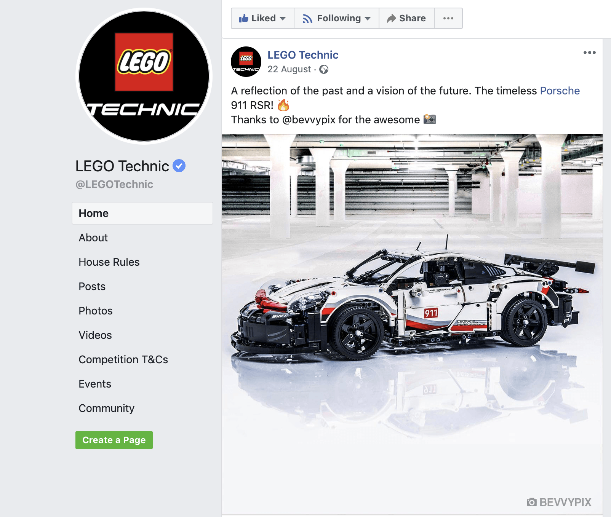The height and width of the screenshot is (517, 611).
Task: Open Competition T&Cs section
Action: (x=123, y=359)
